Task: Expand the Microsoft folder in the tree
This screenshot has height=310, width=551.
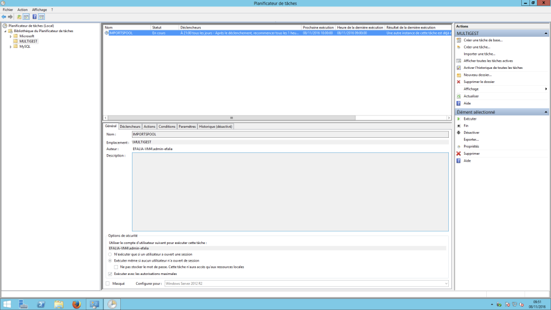Action: 11,36
